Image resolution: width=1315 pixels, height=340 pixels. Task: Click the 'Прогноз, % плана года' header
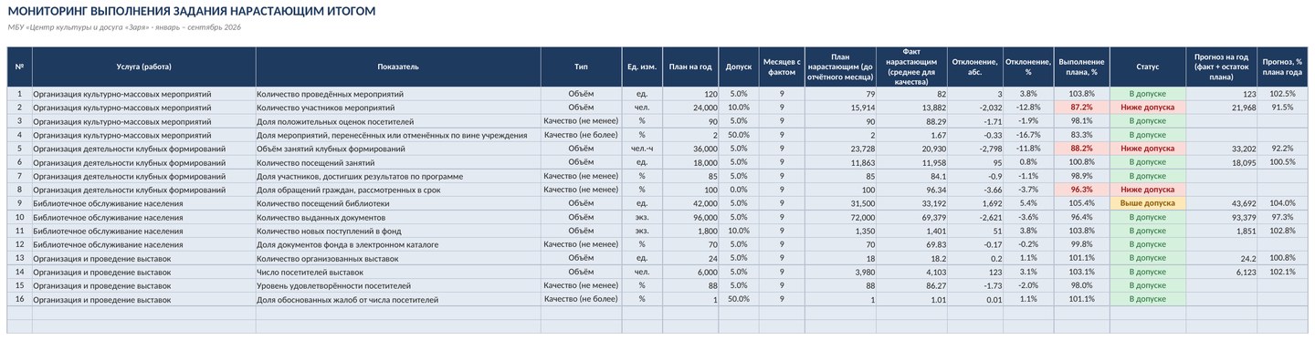(1283, 67)
